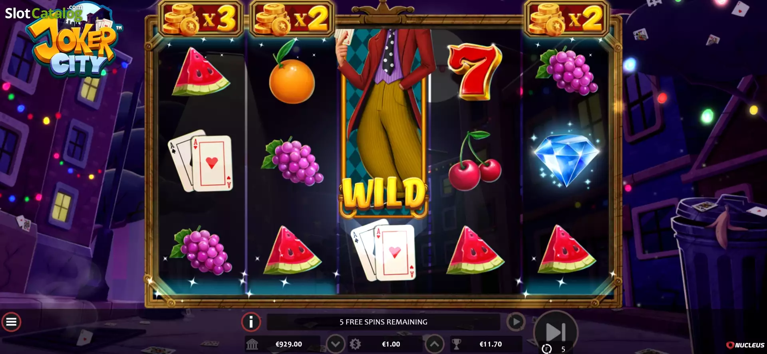Click the autoplay circular play button
This screenshot has height=354, width=767.
[x=516, y=322]
